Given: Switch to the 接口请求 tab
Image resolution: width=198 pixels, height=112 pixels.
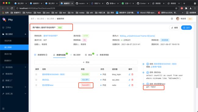Looking at the screenshot, I should (x=75, y=55).
